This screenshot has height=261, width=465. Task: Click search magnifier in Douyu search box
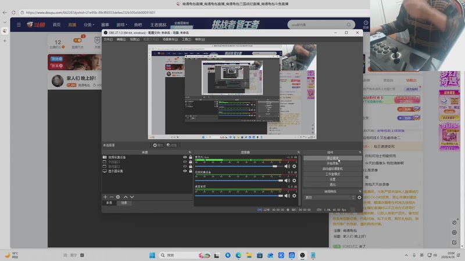(x=349, y=24)
